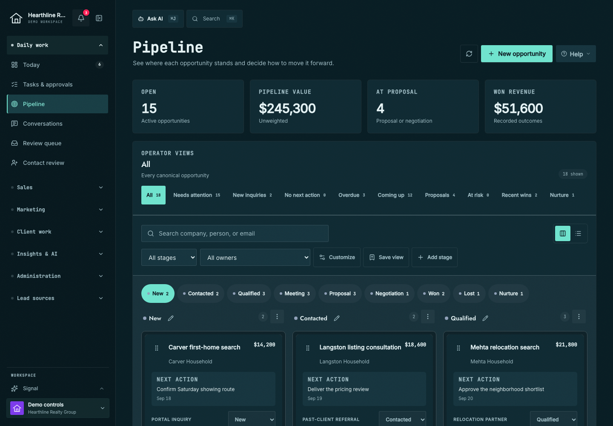Open the Help menu button

(x=576, y=54)
